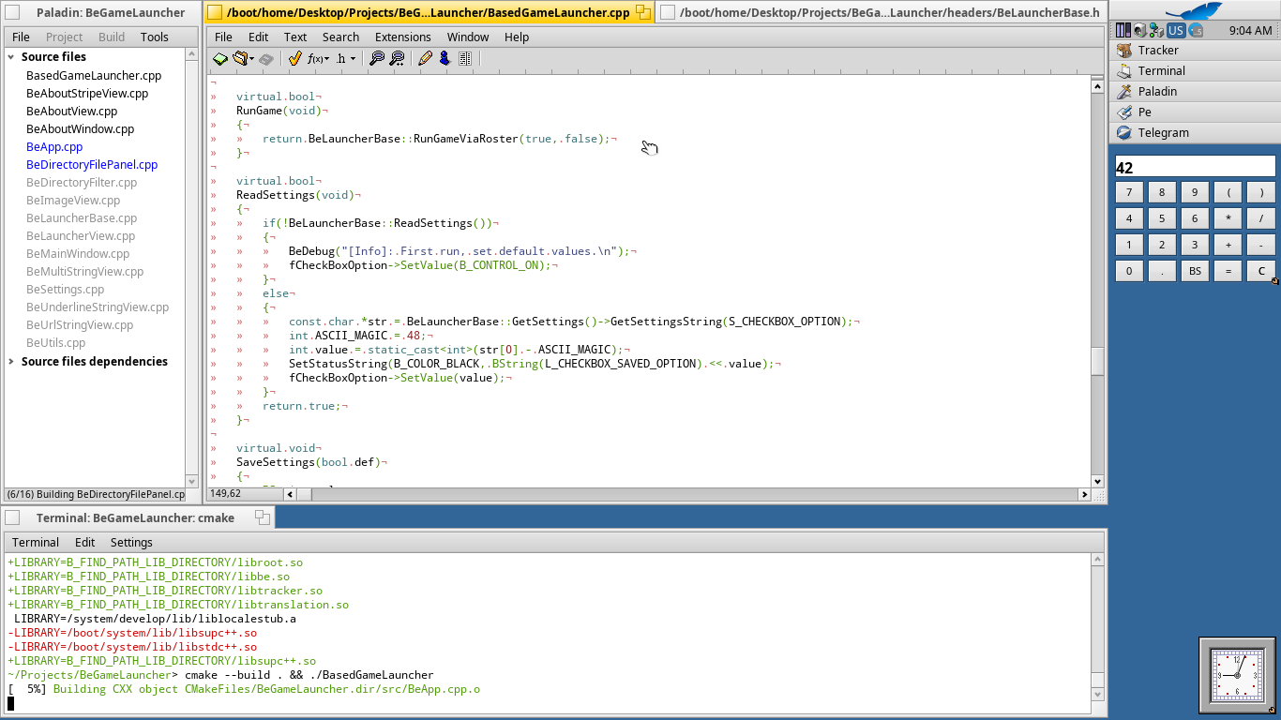The width and height of the screenshot is (1281, 720).
Task: Click the greyed-out Save disk icon in Pe
Action: [x=266, y=58]
